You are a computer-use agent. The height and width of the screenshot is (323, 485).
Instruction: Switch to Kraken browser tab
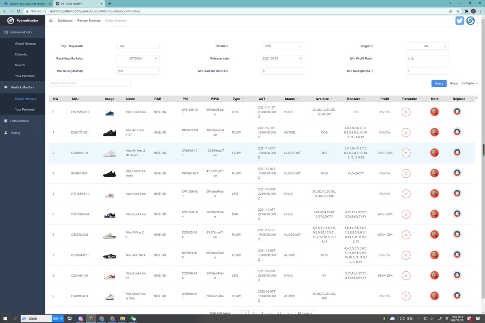click(x=26, y=4)
